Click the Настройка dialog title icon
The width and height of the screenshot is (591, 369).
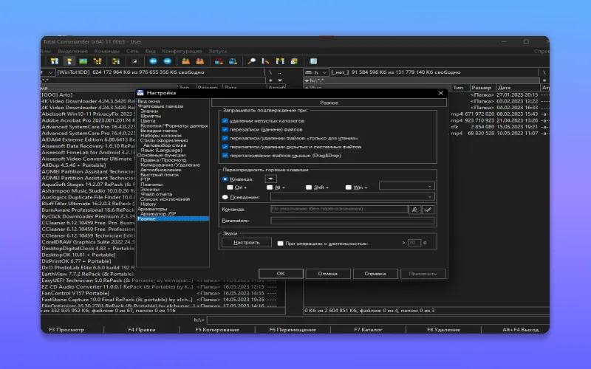pyautogui.click(x=140, y=93)
